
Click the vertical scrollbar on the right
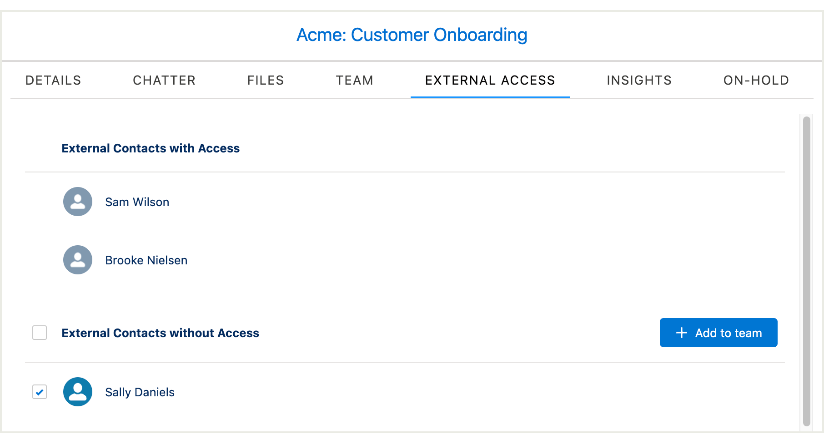pos(806,268)
